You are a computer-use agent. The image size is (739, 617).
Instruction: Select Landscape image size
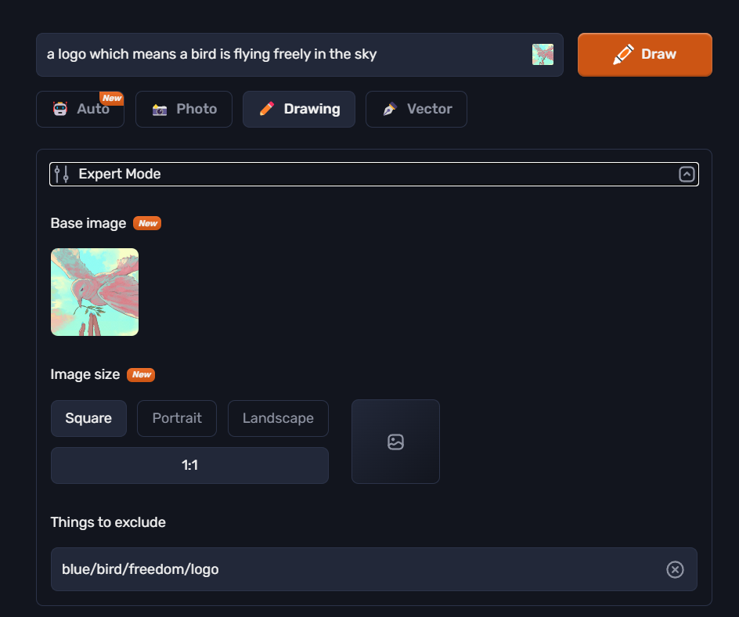pyautogui.click(x=278, y=419)
